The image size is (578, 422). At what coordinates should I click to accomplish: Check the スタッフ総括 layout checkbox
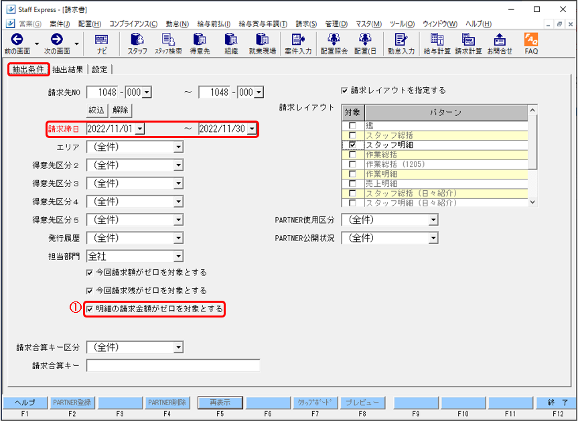pos(352,135)
